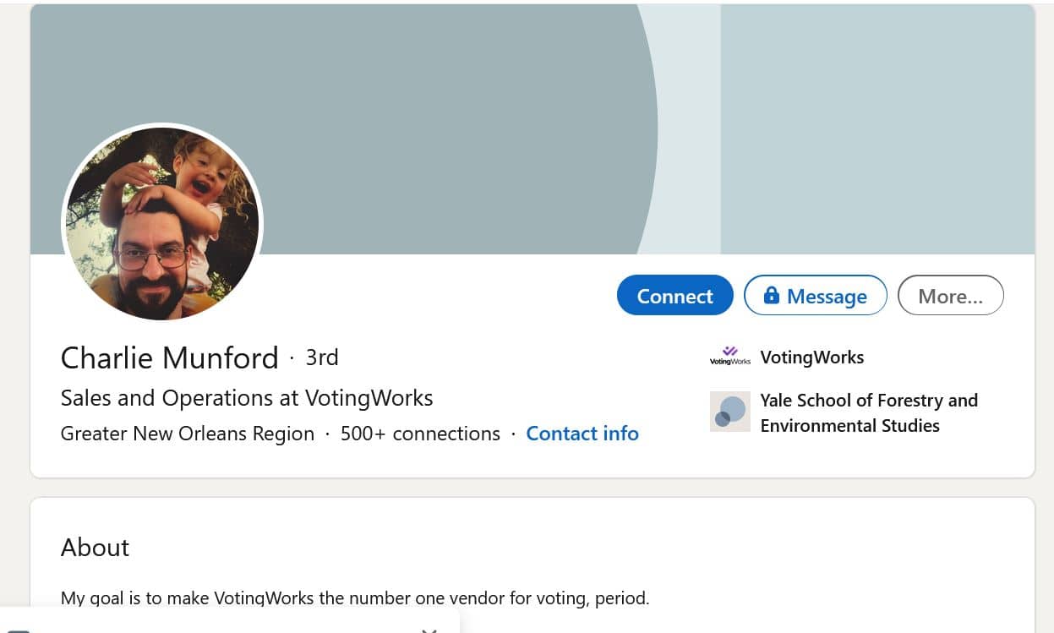Screen dimensions: 1054x633
Task: Click the About section heading
Action: click(95, 548)
